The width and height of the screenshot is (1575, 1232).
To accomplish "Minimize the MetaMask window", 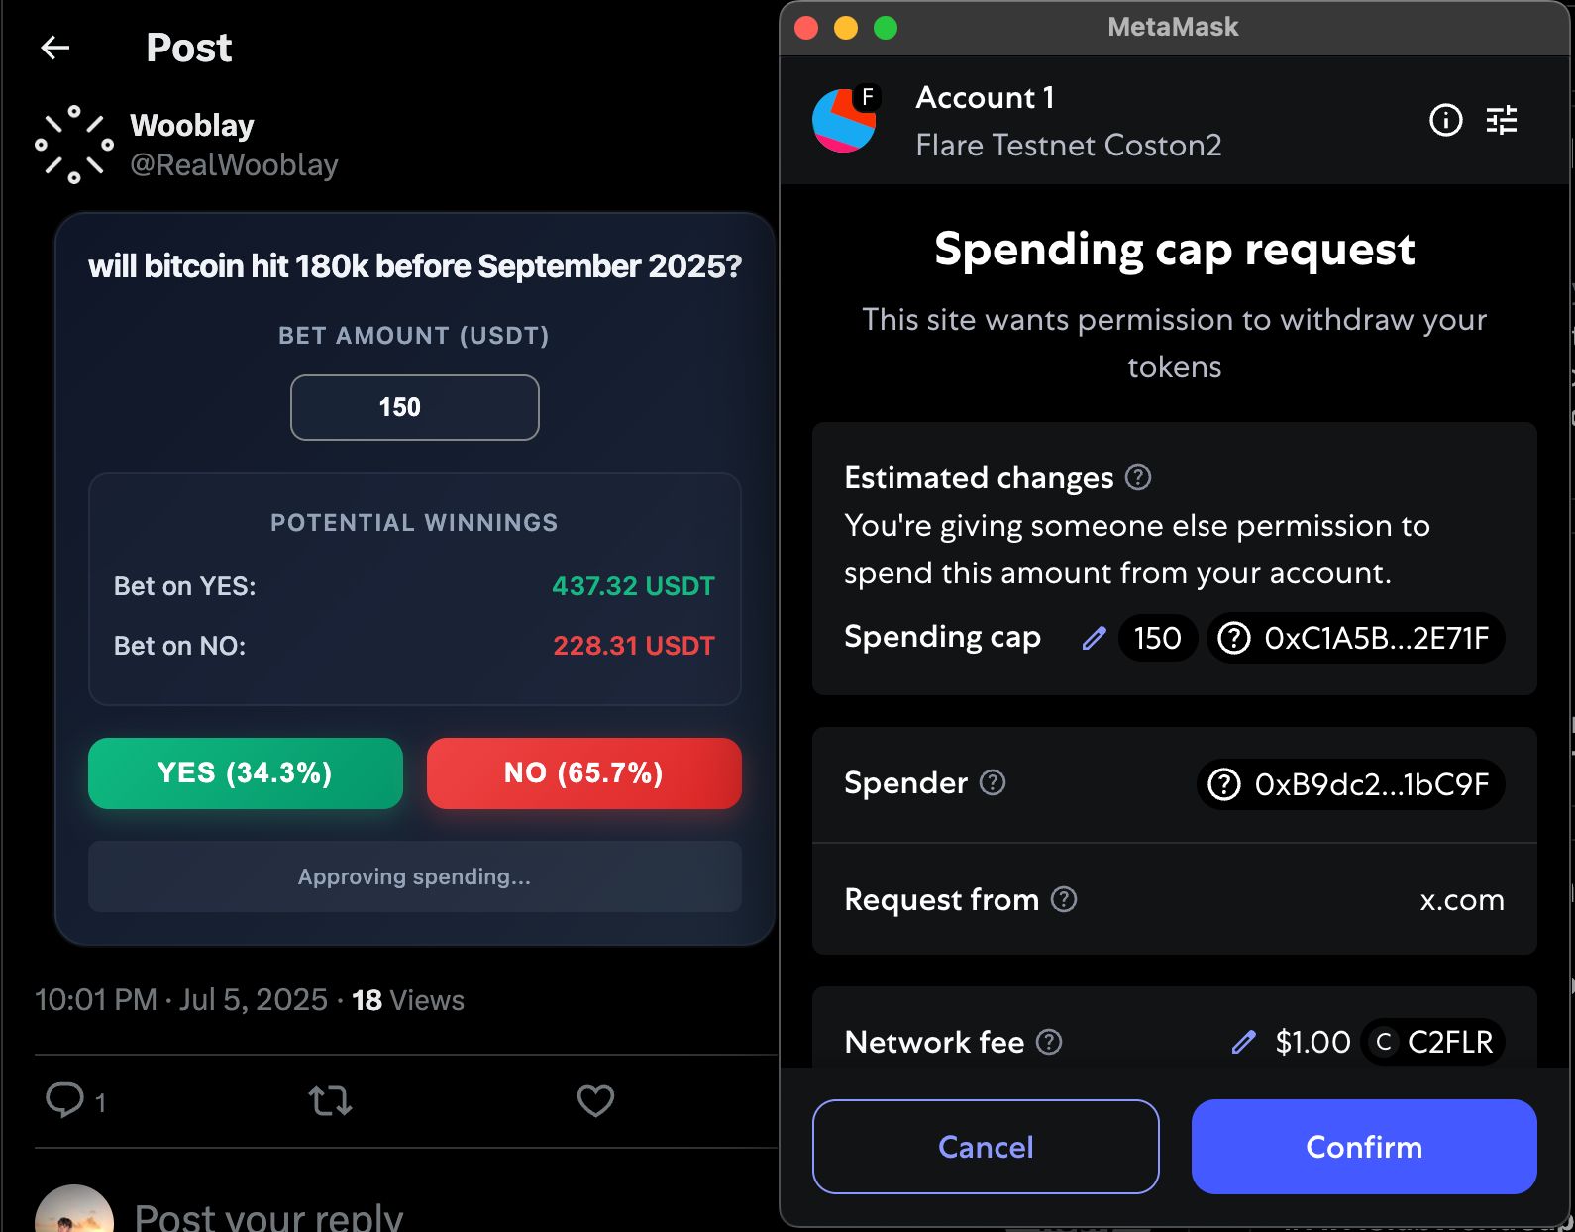I will pos(846,28).
